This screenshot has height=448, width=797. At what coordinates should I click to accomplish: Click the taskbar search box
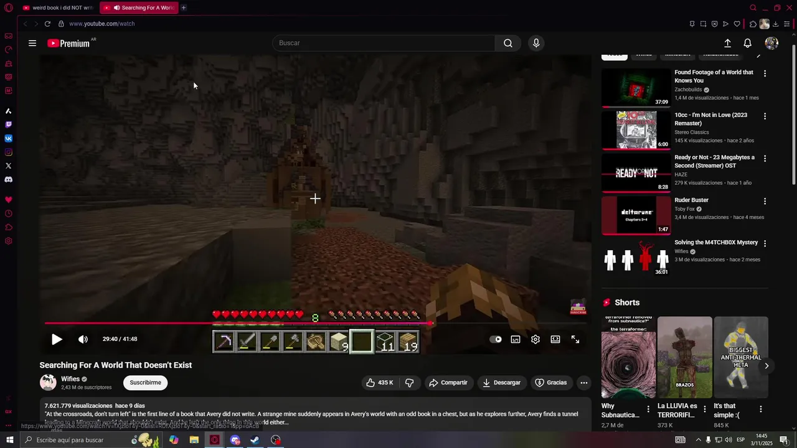pos(90,440)
